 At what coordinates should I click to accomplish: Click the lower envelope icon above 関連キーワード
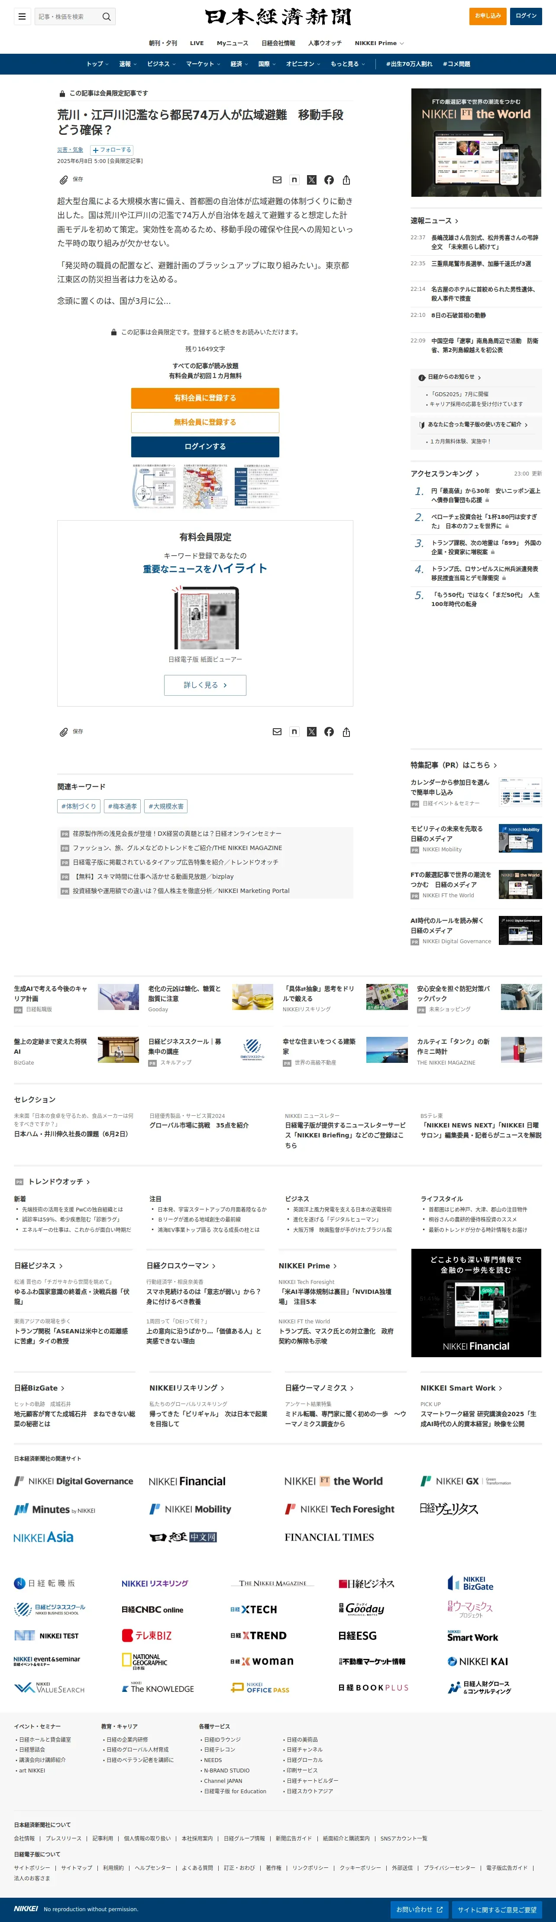[x=277, y=732]
